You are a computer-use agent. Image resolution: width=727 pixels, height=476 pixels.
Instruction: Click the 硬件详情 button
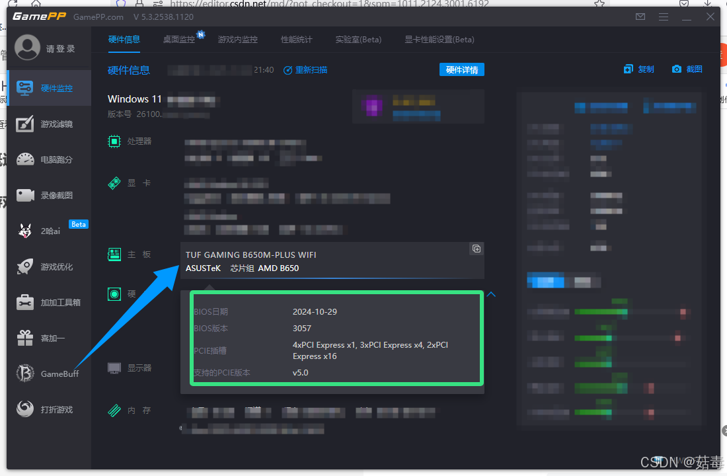462,69
